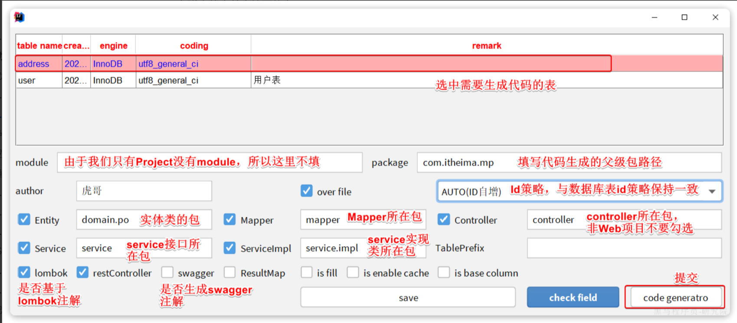Maximize the dialog window
The width and height of the screenshot is (737, 323).
685,17
